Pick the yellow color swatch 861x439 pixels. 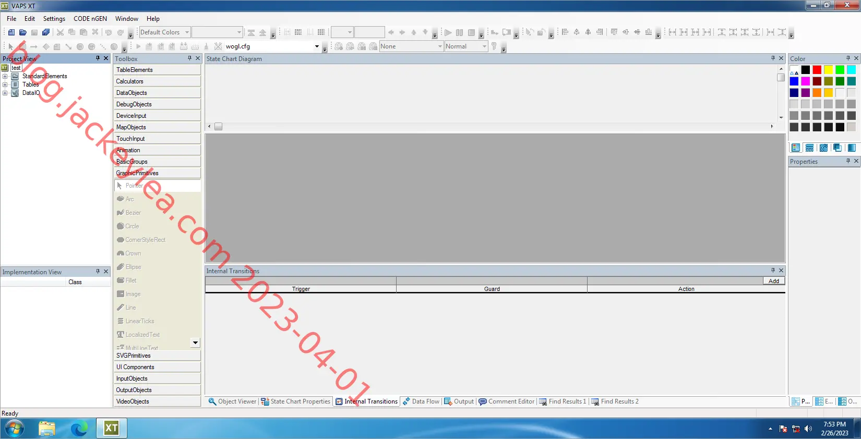click(x=829, y=70)
